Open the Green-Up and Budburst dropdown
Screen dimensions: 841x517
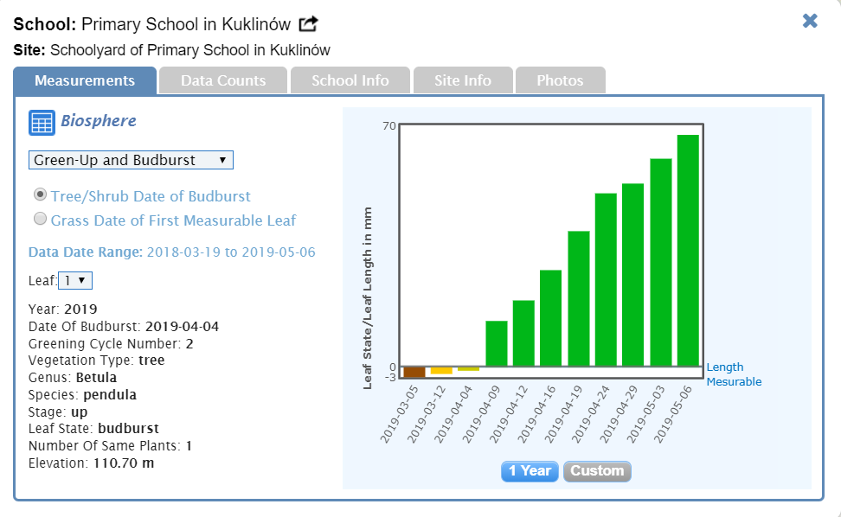click(x=131, y=160)
